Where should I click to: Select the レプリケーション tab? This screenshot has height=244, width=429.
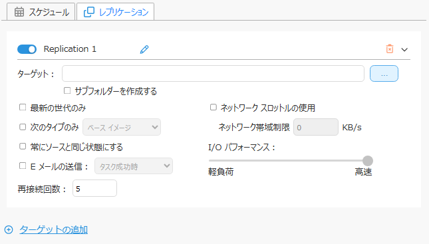coord(116,12)
